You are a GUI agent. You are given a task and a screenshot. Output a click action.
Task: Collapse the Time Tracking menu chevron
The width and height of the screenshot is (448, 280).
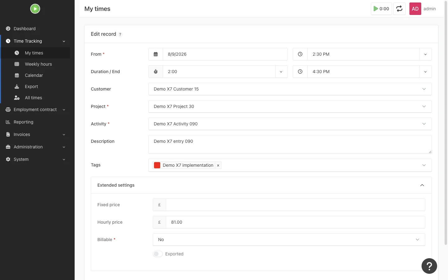pos(64,41)
